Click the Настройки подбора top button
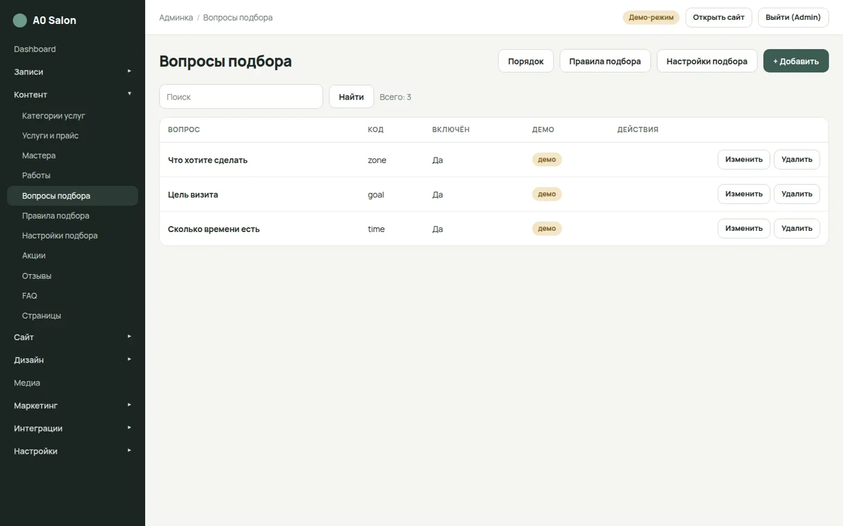Viewport: 843px width, 526px height. 707,61
